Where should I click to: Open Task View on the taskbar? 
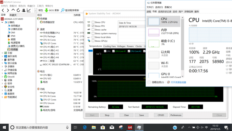click(75, 127)
